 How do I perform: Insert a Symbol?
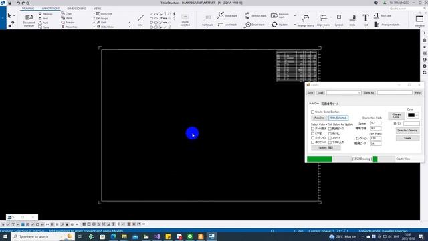(339, 21)
